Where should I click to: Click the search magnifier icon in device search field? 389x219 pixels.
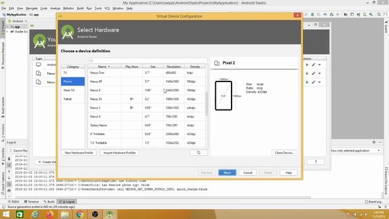coord(91,61)
